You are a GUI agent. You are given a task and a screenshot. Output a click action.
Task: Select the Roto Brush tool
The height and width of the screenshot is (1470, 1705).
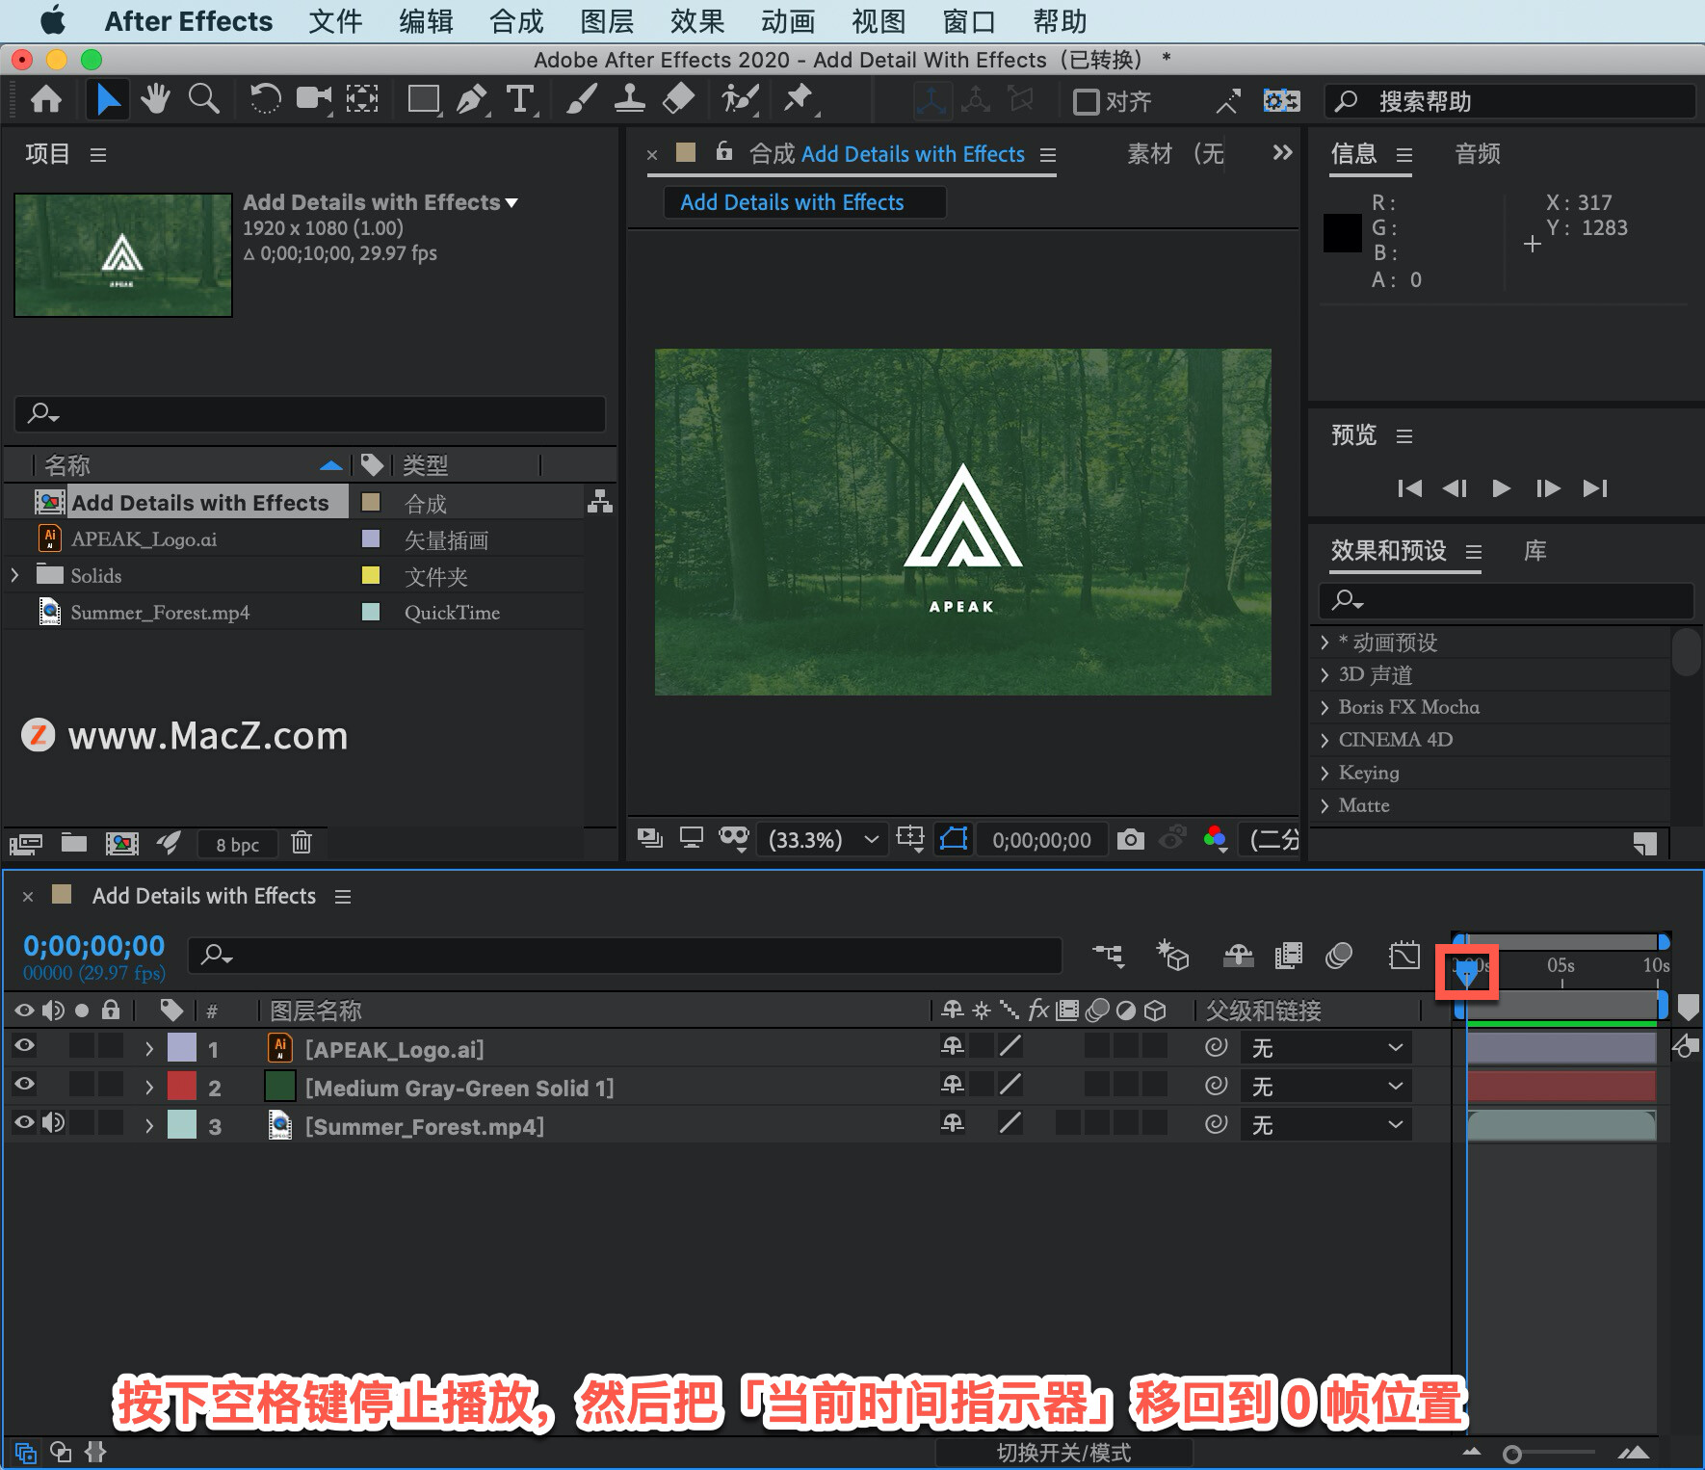click(740, 99)
